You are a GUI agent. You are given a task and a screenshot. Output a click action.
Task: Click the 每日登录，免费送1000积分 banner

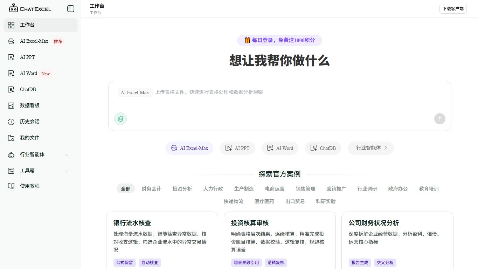click(279, 40)
